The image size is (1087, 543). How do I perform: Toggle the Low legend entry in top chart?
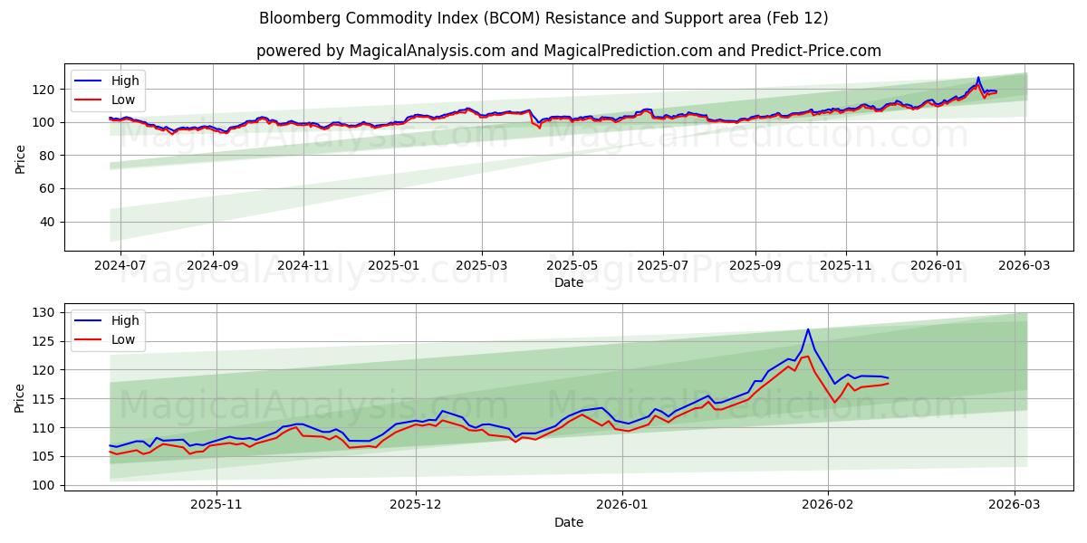[x=113, y=98]
